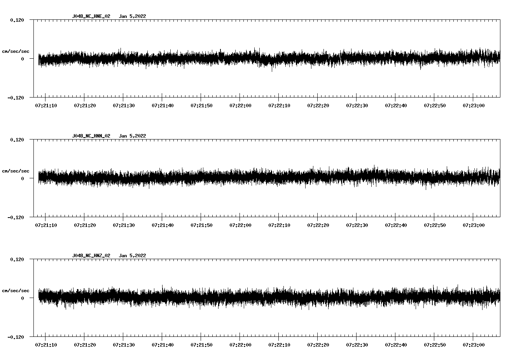Click the 07:23:00 time label on HNE plot

coord(474,105)
